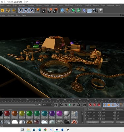
Task: Jump to previous keyframe
Action: [62, 105]
